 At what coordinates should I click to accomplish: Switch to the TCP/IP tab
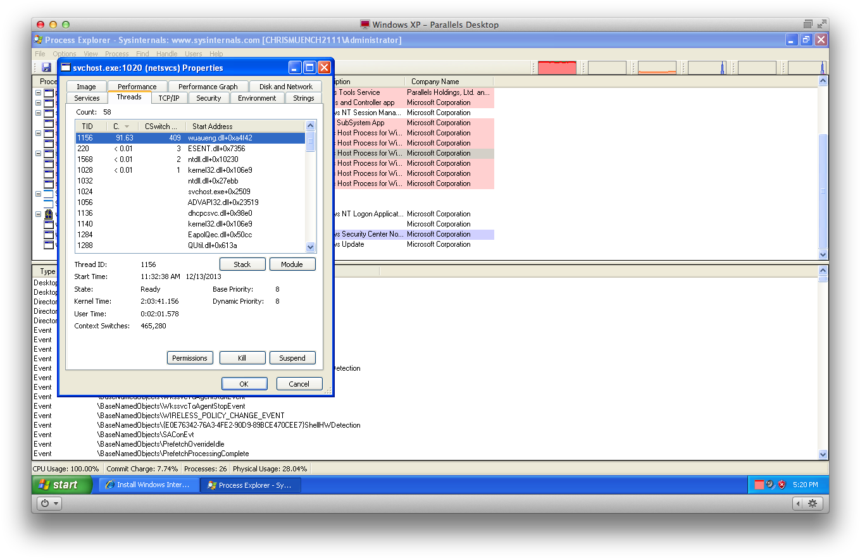[169, 97]
